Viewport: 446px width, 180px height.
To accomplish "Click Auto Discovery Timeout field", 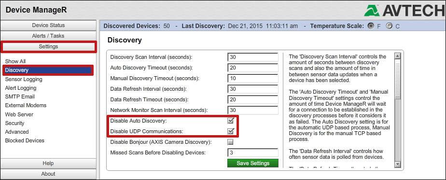I will [253, 68].
